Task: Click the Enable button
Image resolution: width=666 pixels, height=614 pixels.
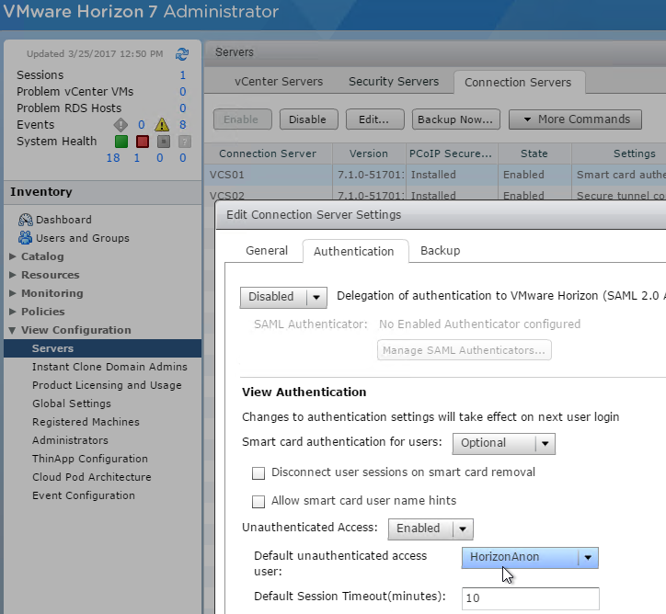Action: [241, 119]
